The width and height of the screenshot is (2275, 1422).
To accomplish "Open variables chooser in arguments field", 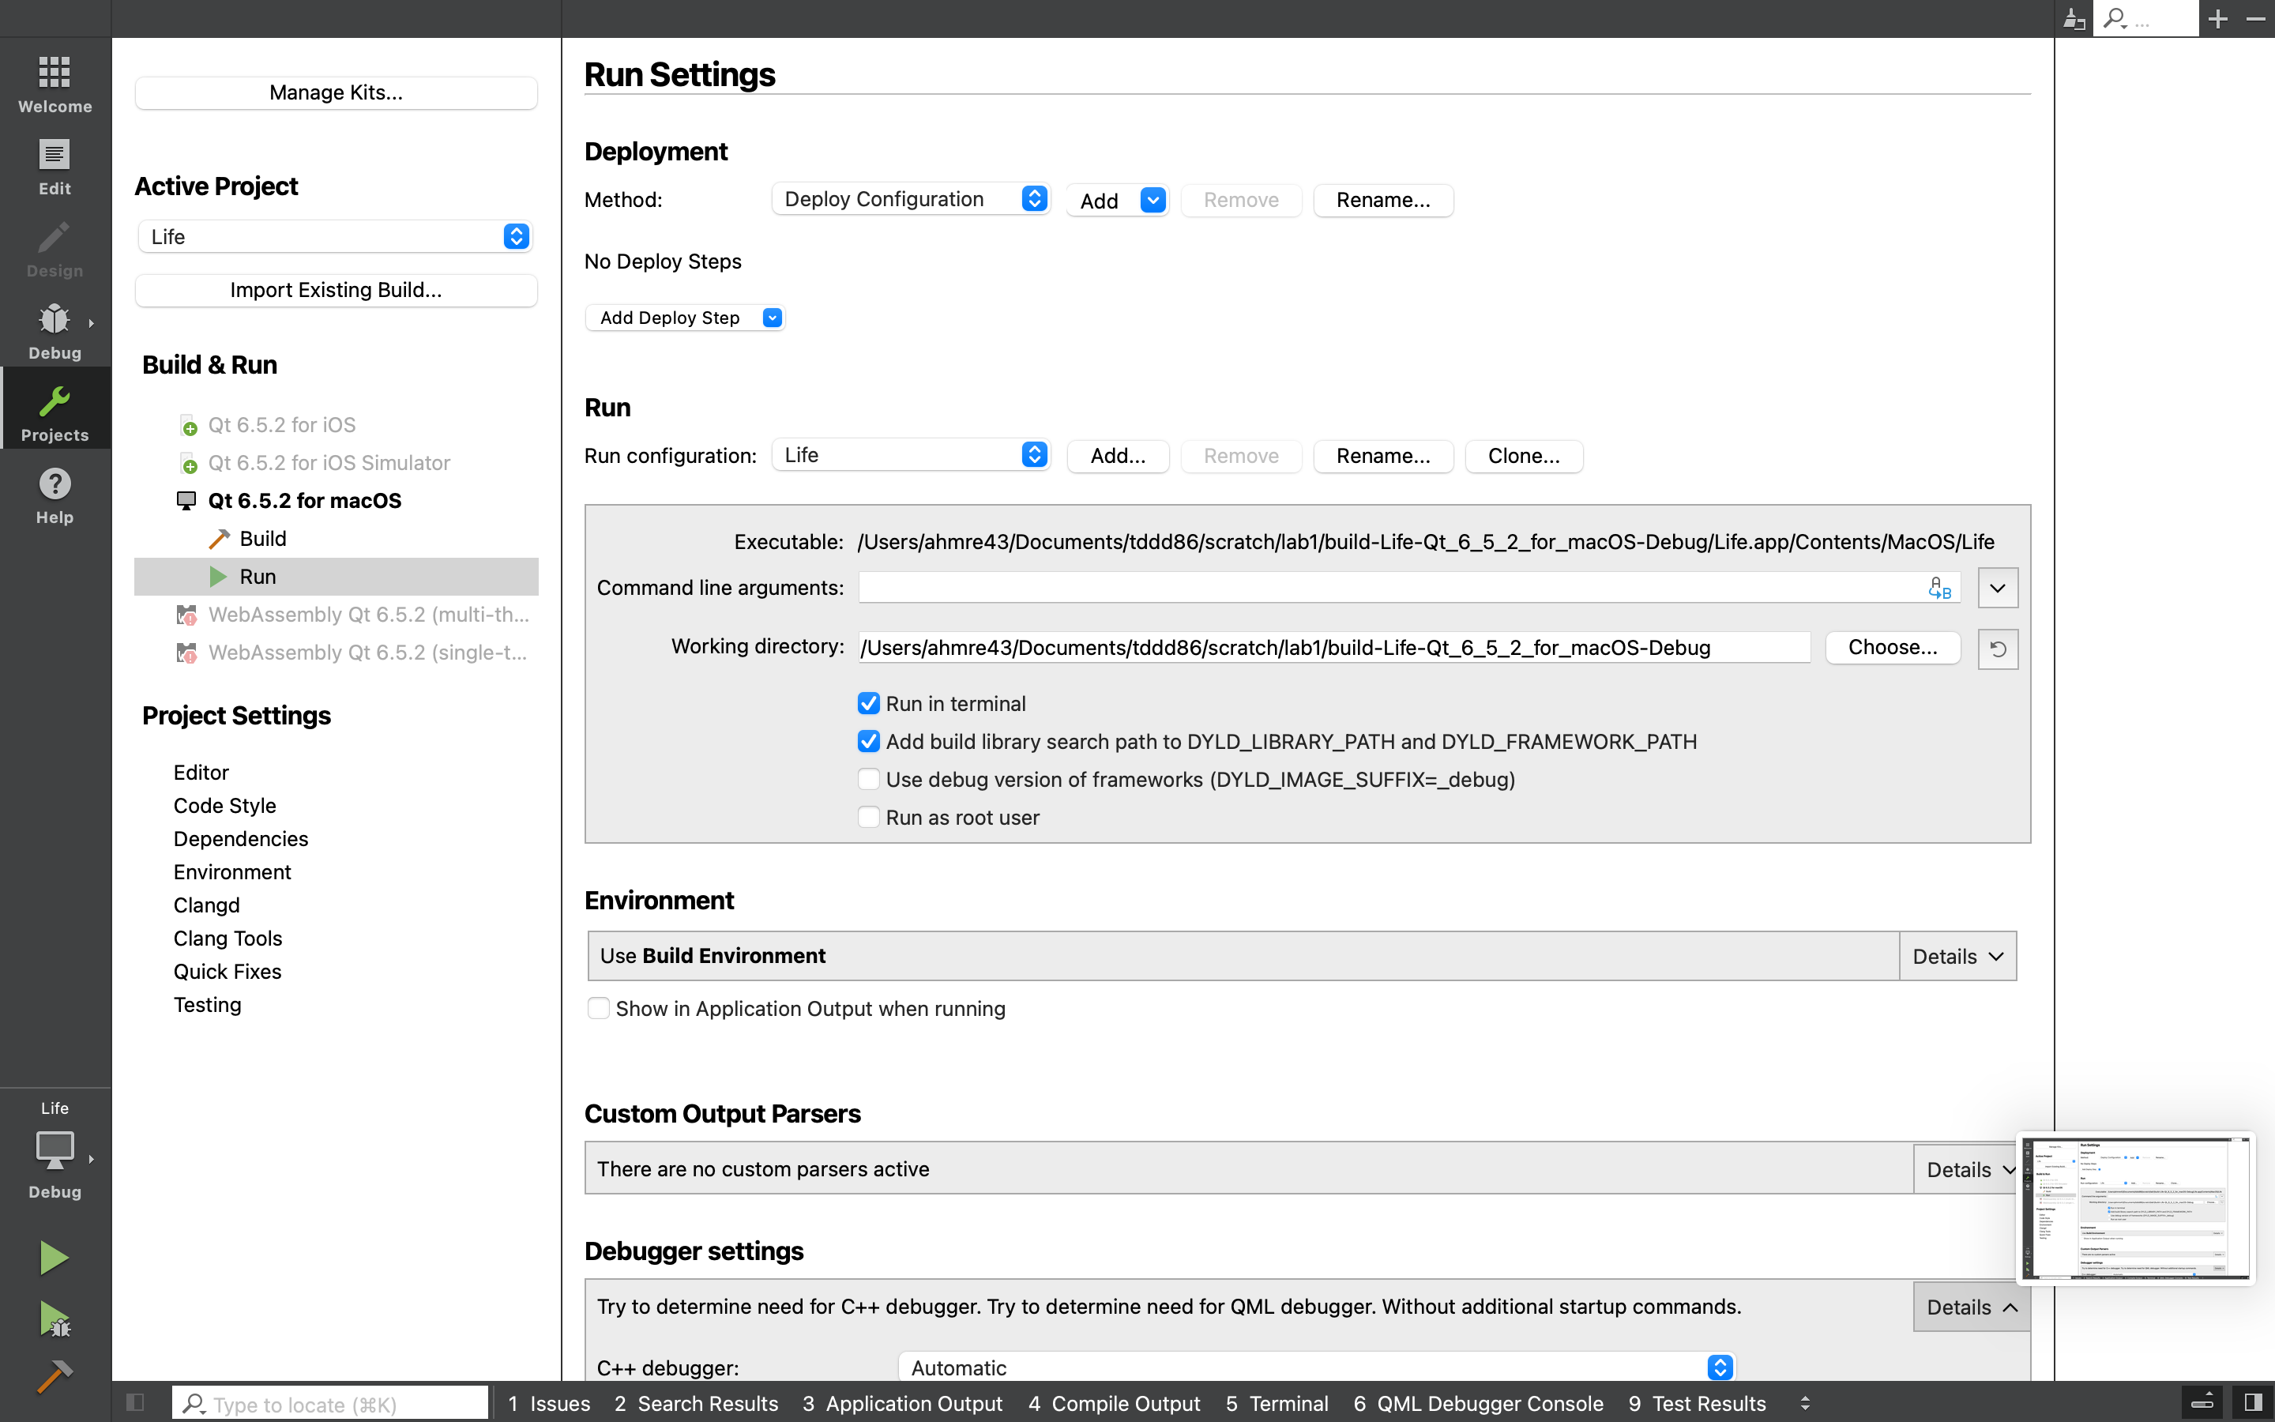I will click(x=1939, y=589).
